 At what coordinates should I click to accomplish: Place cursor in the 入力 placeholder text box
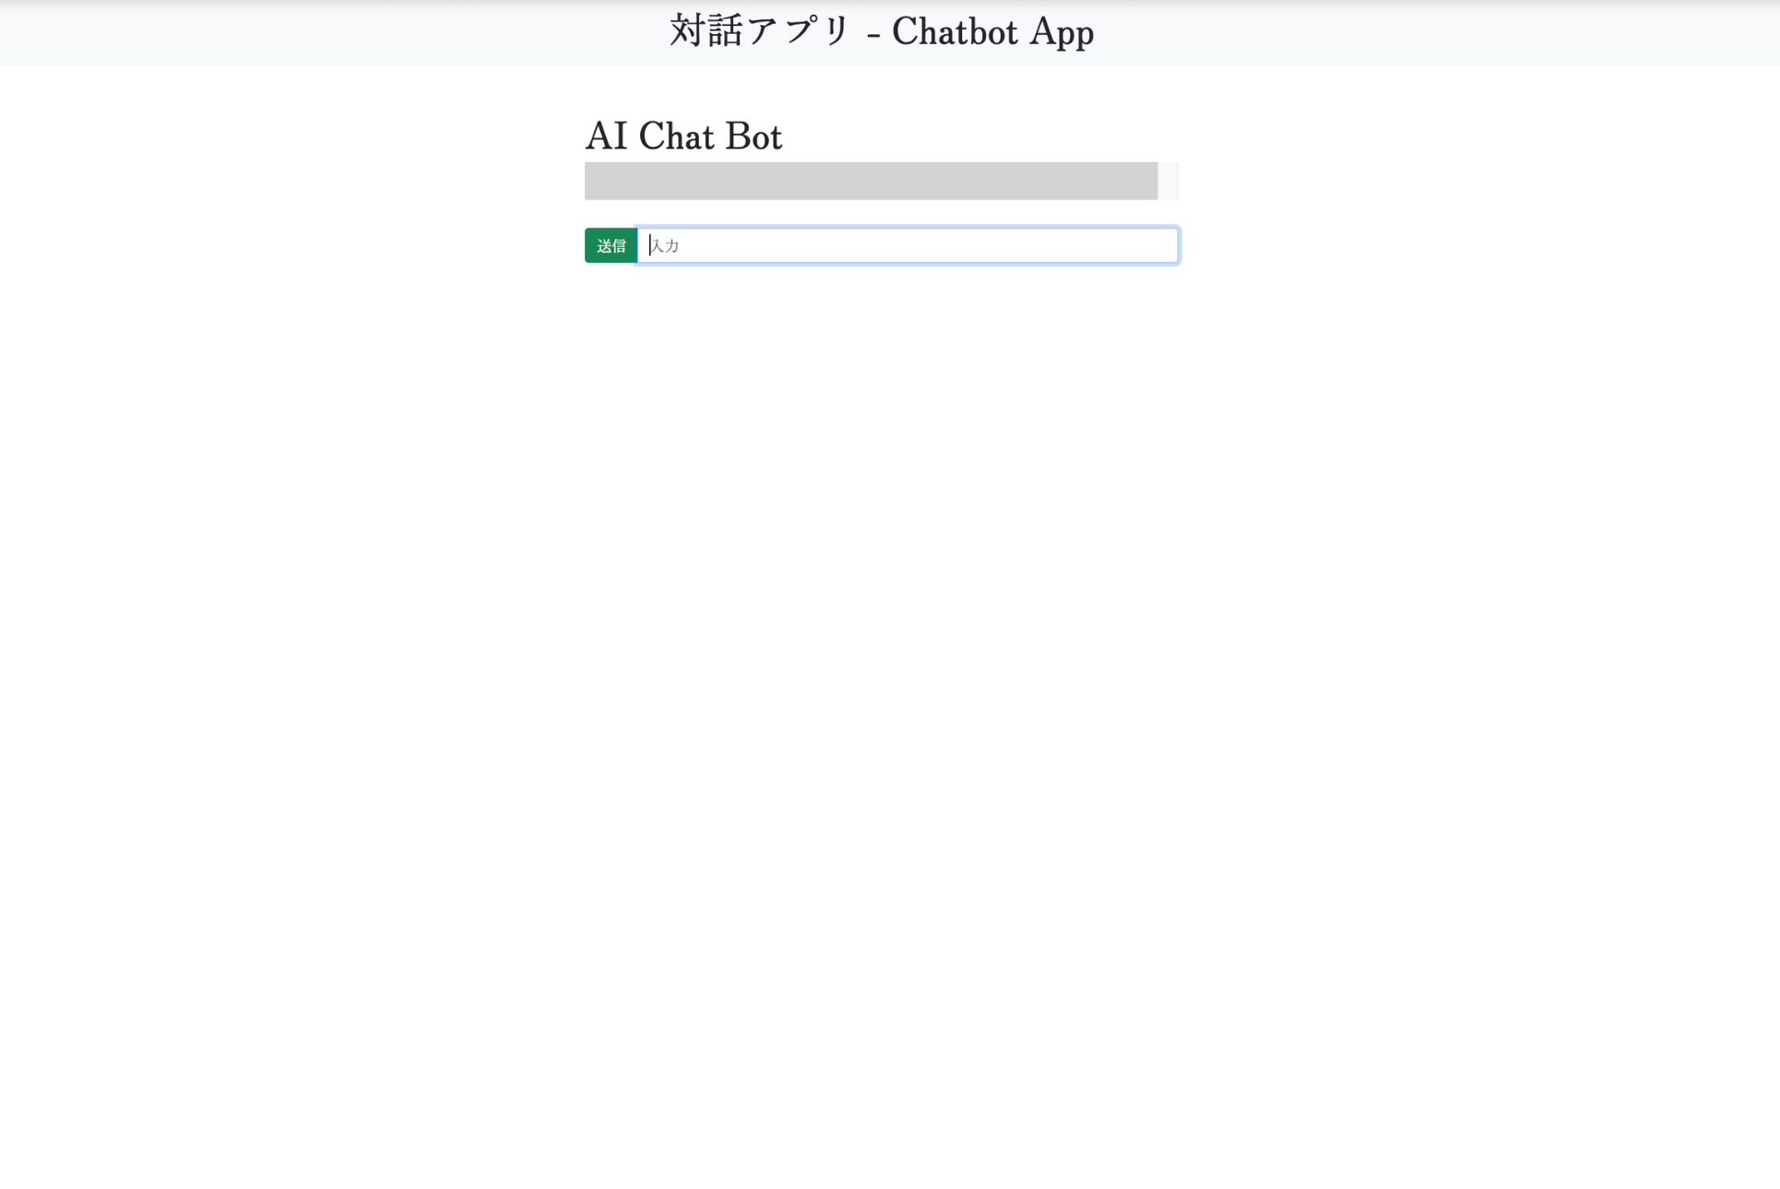[908, 245]
